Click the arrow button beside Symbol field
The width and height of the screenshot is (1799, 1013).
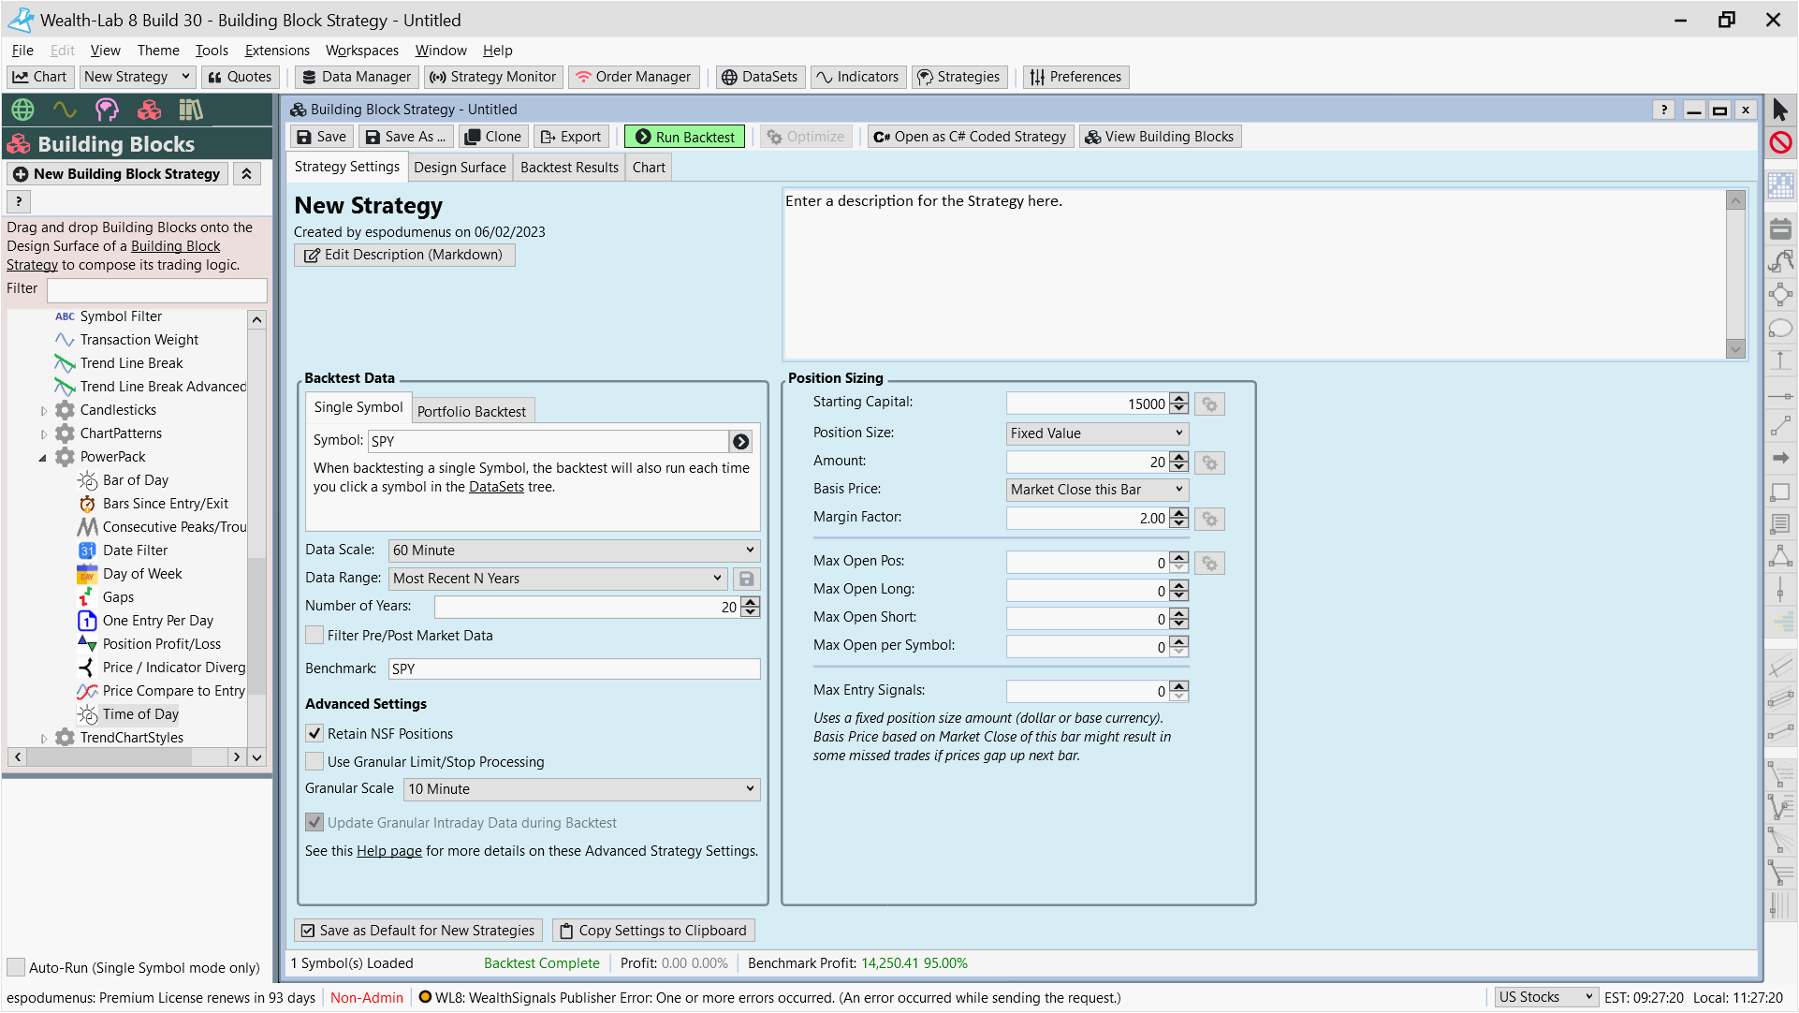click(740, 441)
